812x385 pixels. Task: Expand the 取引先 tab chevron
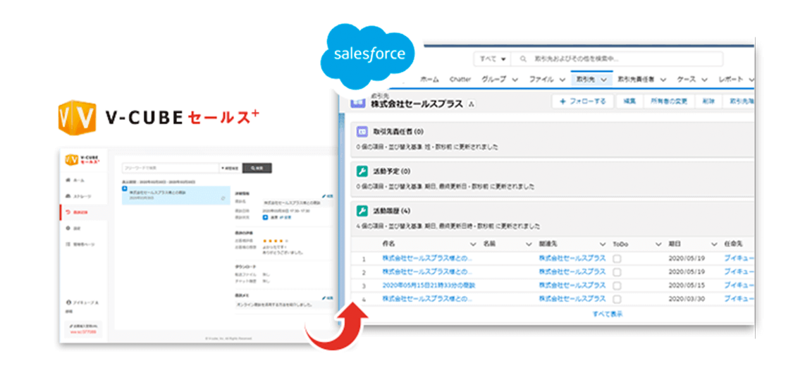[603, 80]
